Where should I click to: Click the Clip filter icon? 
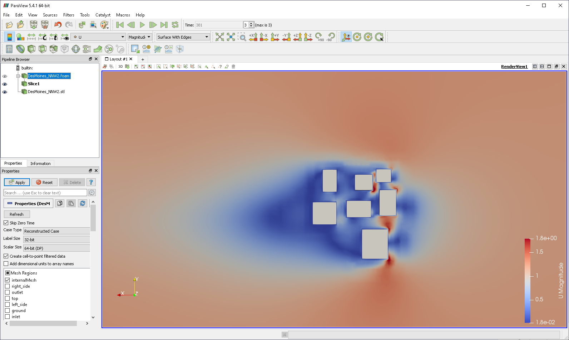(x=31, y=49)
